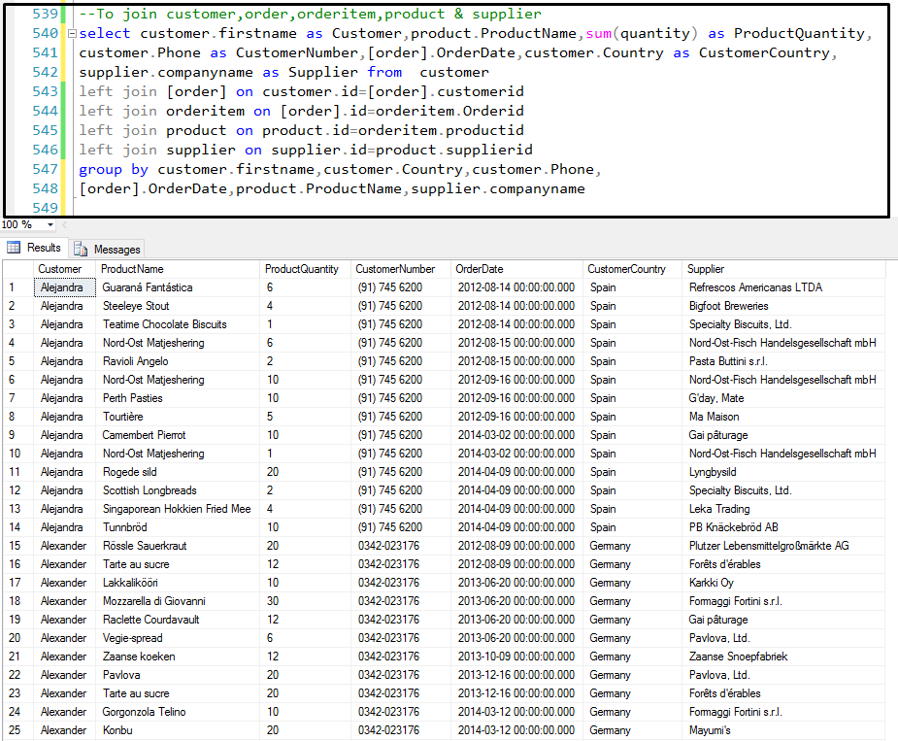
Task: Click OrderDate cell in the Ravioli Angelo row
Action: coord(516,361)
